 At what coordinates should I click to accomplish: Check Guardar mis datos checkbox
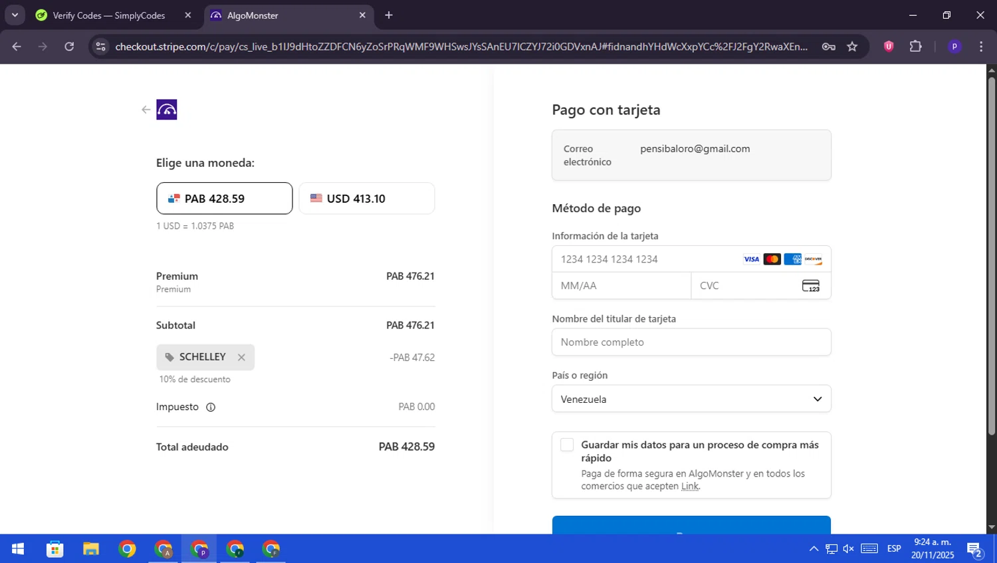click(x=567, y=445)
